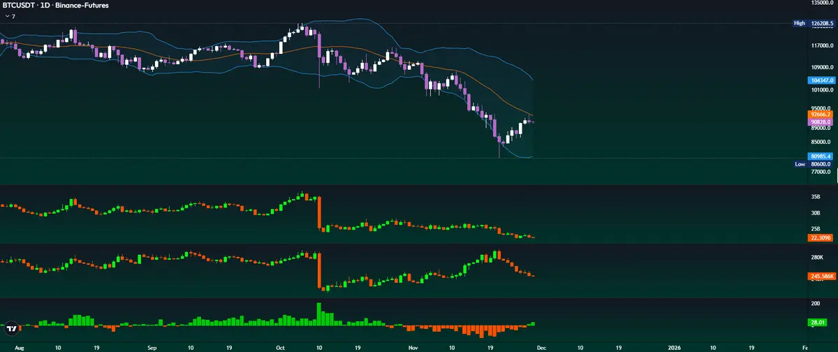
Task: Click the blue 104347.0 upper band value
Action: point(821,81)
